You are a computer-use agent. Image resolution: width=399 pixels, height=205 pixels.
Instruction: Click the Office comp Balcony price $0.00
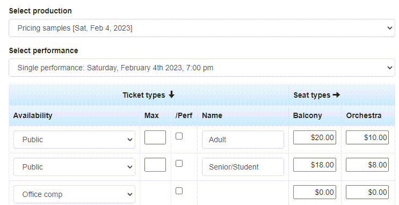tap(315, 192)
